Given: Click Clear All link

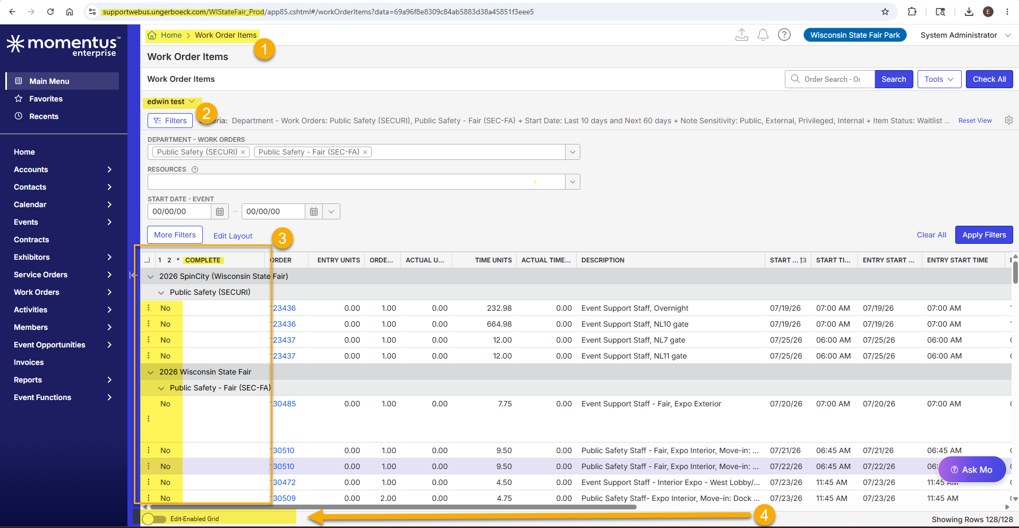Looking at the screenshot, I should click(x=931, y=235).
